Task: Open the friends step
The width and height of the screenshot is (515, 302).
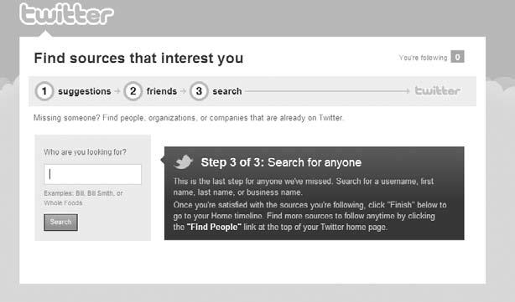Action: (162, 91)
